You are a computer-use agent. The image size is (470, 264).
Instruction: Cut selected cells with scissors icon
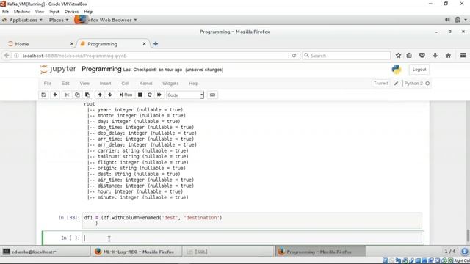click(x=67, y=95)
